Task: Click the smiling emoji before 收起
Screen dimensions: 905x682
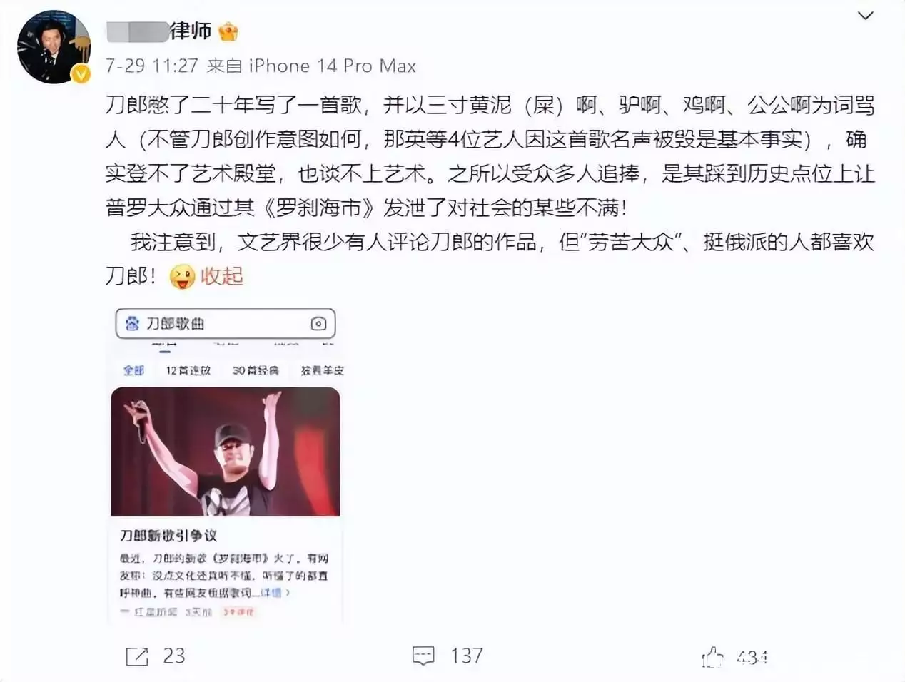Action: 182,276
